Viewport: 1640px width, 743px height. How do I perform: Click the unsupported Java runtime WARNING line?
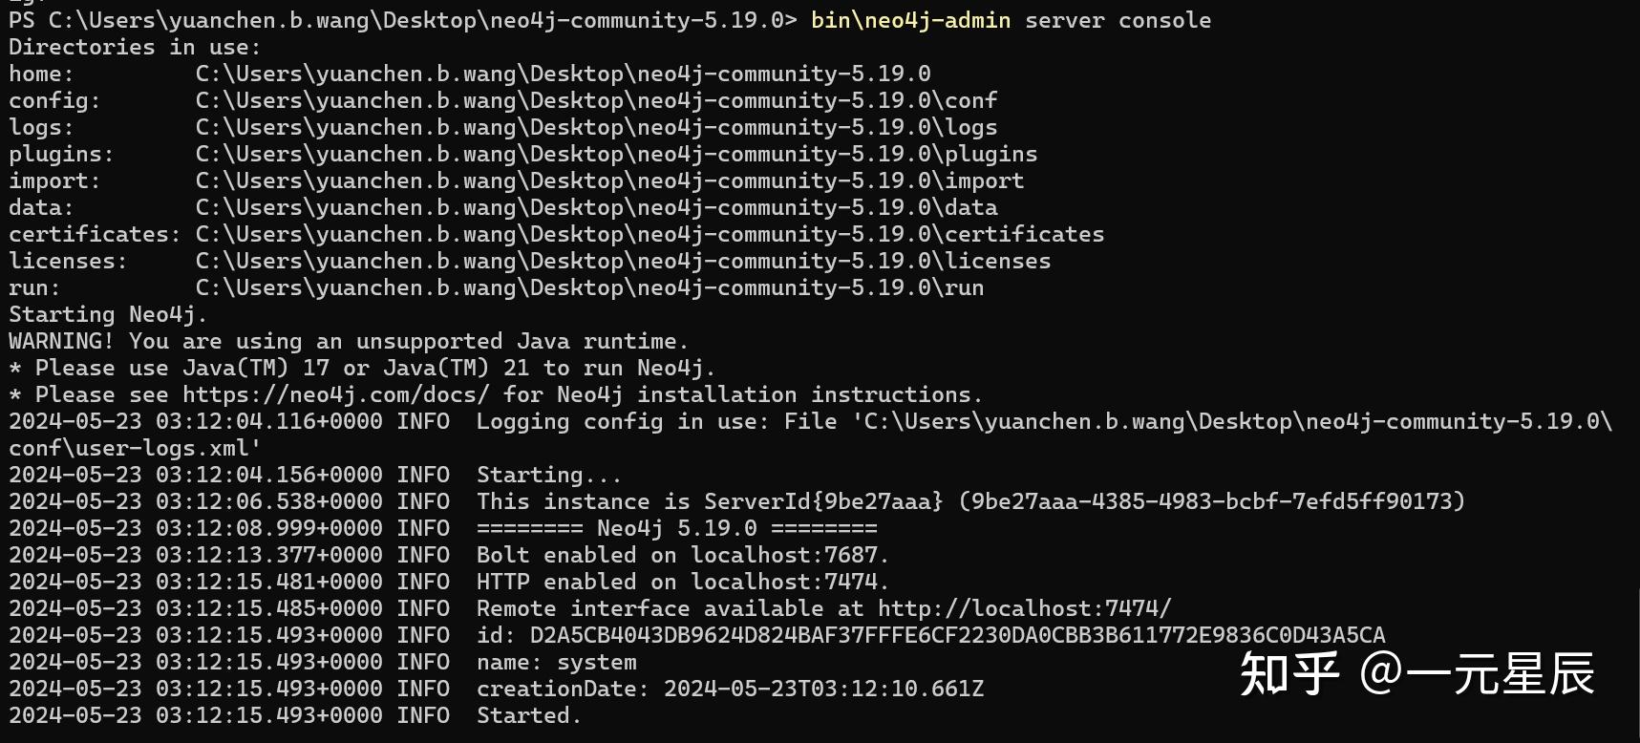[349, 341]
